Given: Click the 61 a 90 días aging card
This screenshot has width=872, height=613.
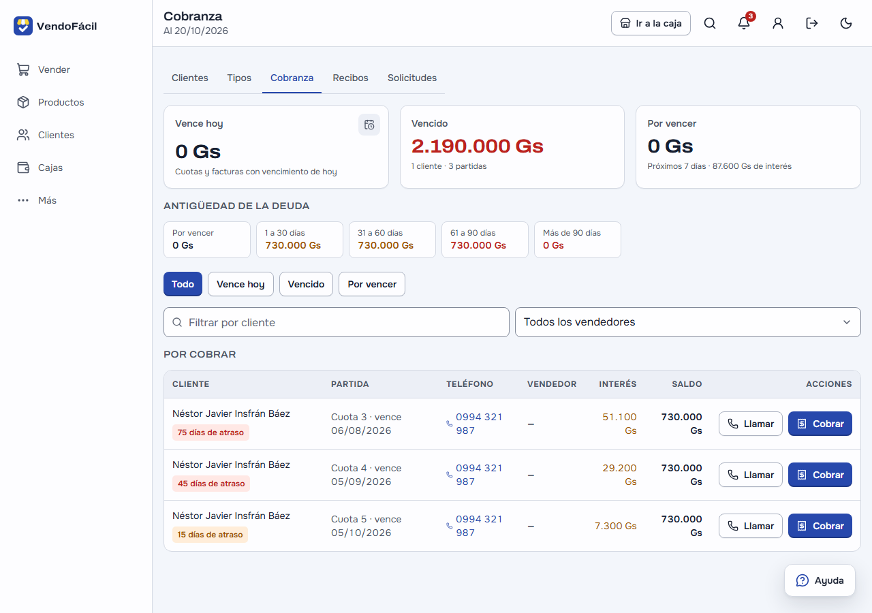Looking at the screenshot, I should 485,240.
